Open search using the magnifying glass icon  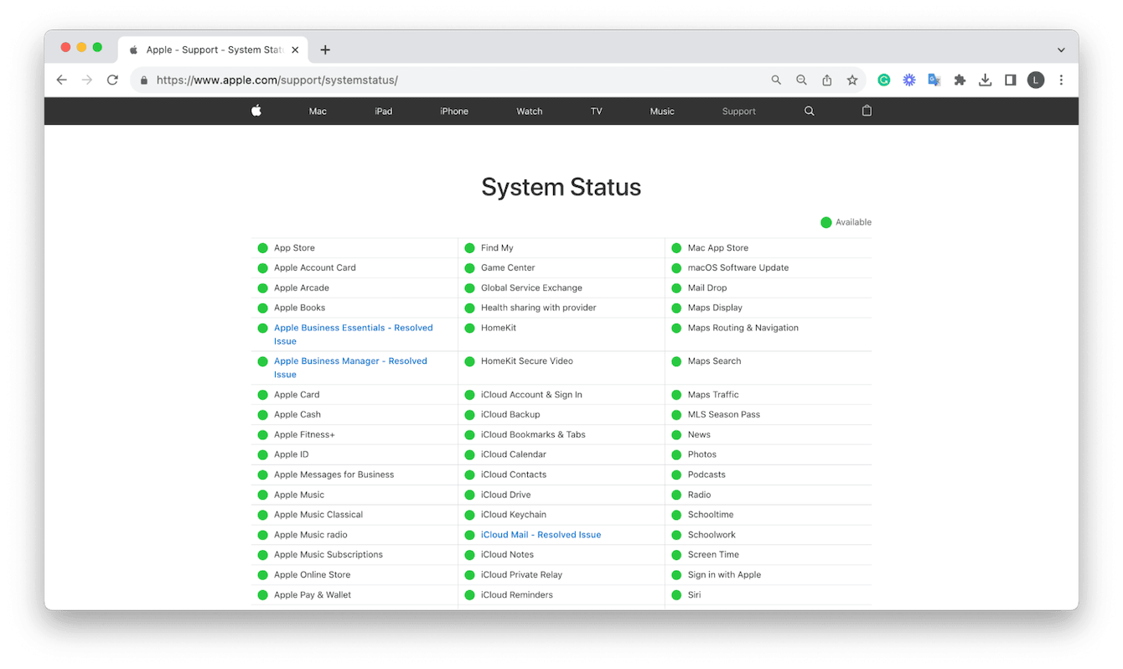(x=808, y=110)
